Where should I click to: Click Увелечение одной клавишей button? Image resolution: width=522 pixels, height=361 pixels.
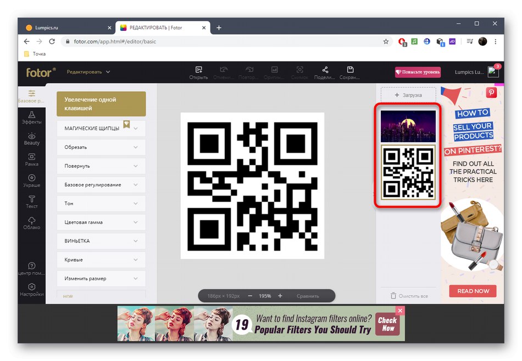point(101,104)
